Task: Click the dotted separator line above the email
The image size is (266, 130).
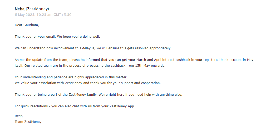Action: 137,3
